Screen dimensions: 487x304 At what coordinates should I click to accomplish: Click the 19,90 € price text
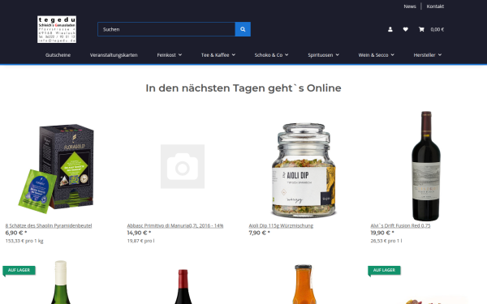click(x=382, y=233)
